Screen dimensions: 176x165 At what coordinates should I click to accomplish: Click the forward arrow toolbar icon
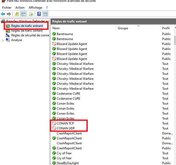click(x=9, y=14)
